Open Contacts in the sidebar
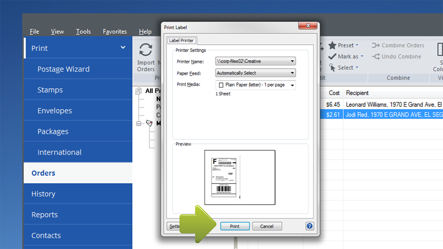 (78, 235)
